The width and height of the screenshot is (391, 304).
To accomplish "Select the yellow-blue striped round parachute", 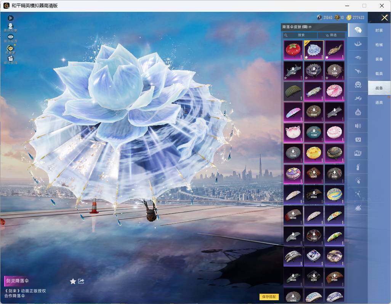I will pos(334,195).
